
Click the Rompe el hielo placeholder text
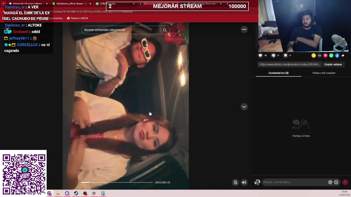point(301,136)
